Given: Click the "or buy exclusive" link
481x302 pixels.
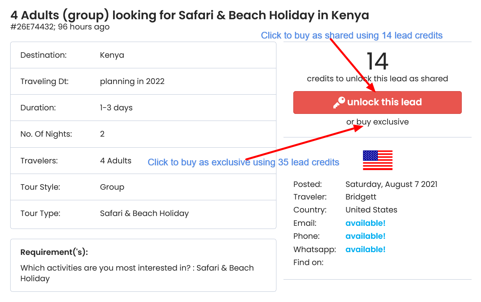Looking at the screenshot, I should tap(377, 122).
